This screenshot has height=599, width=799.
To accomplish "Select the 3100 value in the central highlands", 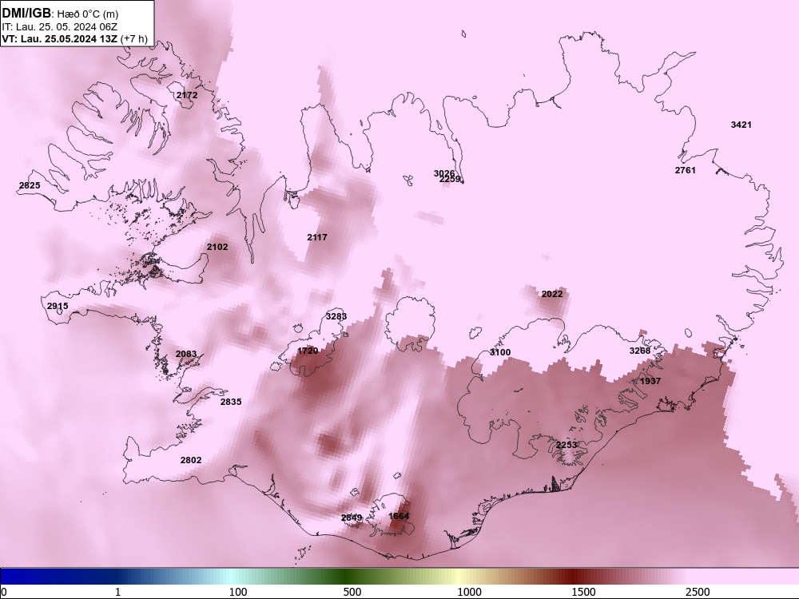I will (500, 352).
